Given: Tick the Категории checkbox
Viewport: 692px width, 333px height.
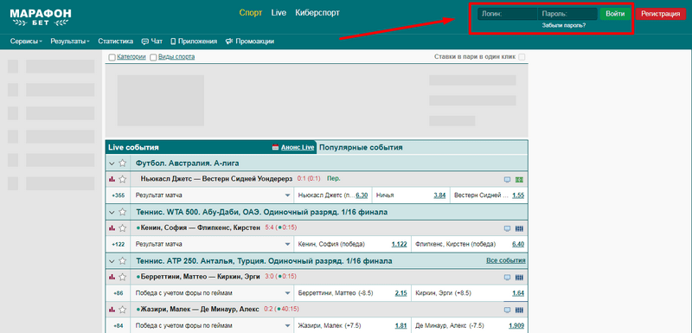Looking at the screenshot, I should 112,57.
